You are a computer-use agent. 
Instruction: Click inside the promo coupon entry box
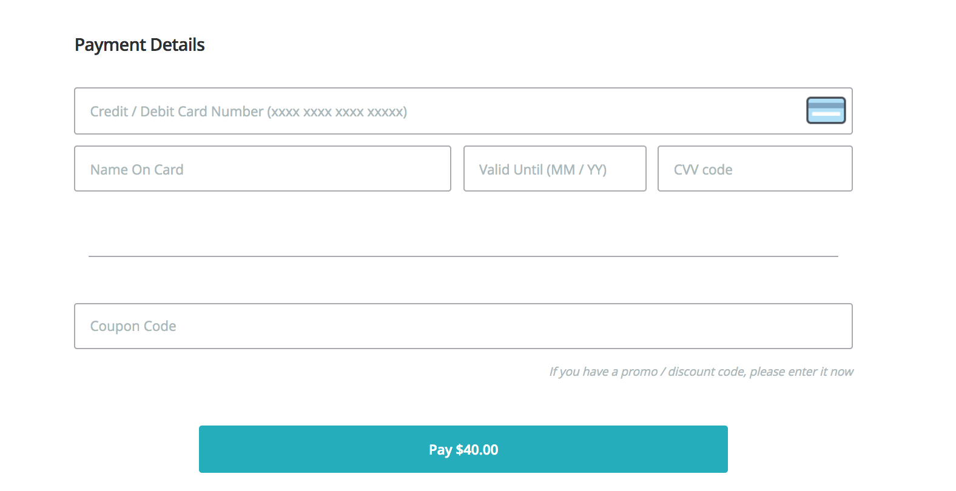tap(463, 326)
